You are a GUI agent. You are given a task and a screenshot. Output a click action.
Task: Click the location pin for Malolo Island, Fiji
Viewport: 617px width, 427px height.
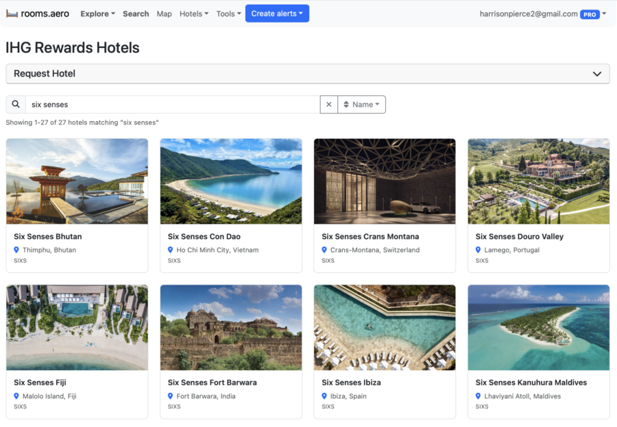pos(16,396)
